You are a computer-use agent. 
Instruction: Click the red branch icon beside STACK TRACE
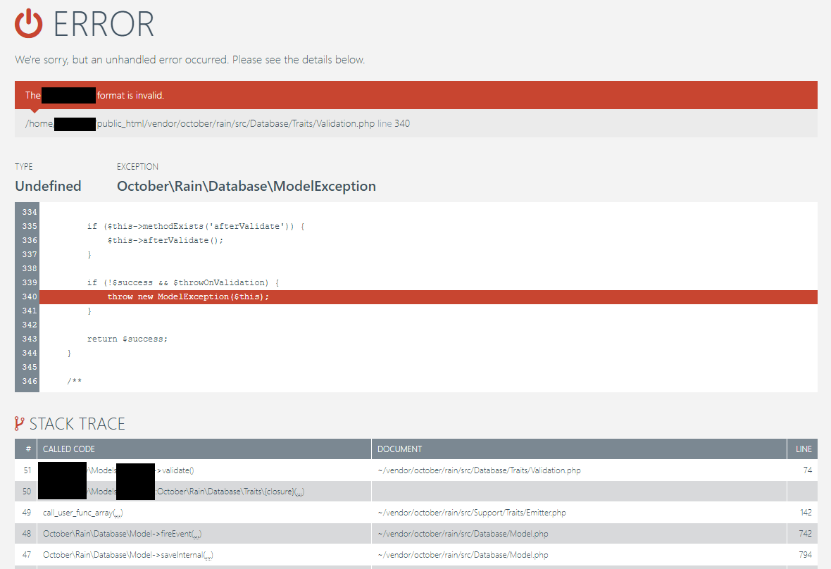click(x=20, y=423)
